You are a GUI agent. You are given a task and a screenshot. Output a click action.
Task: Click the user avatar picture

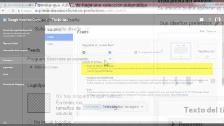point(217,20)
